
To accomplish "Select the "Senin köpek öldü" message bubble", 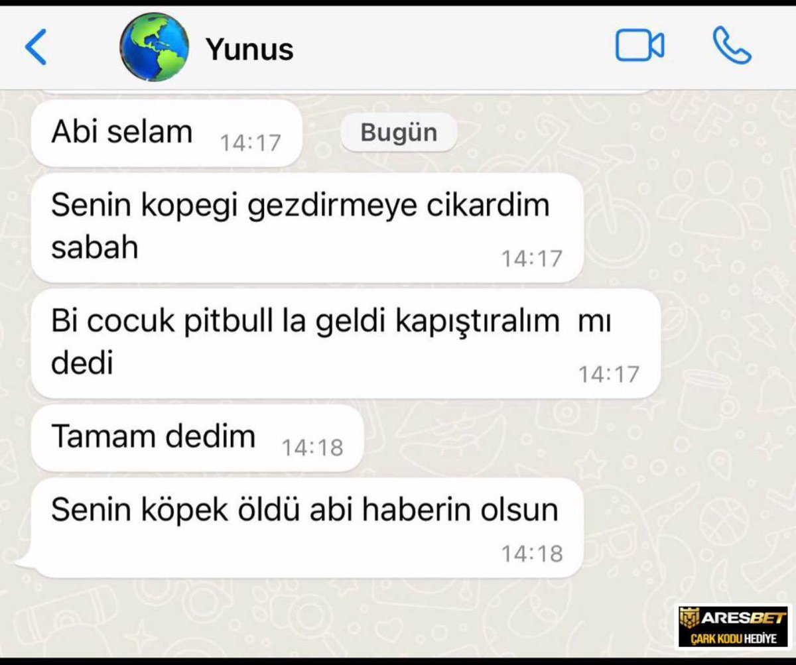I will [x=307, y=528].
